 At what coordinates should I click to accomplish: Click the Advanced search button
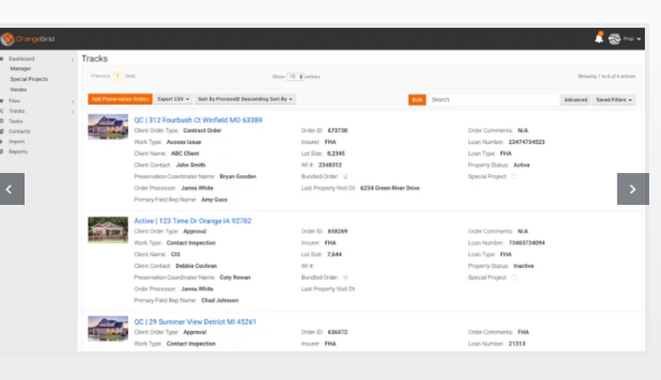click(x=576, y=100)
